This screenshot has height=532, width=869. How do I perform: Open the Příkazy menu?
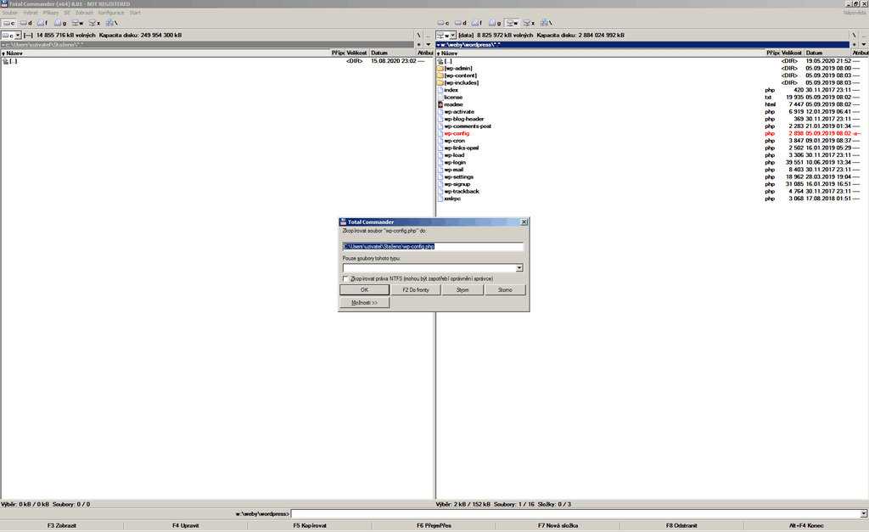pos(50,12)
